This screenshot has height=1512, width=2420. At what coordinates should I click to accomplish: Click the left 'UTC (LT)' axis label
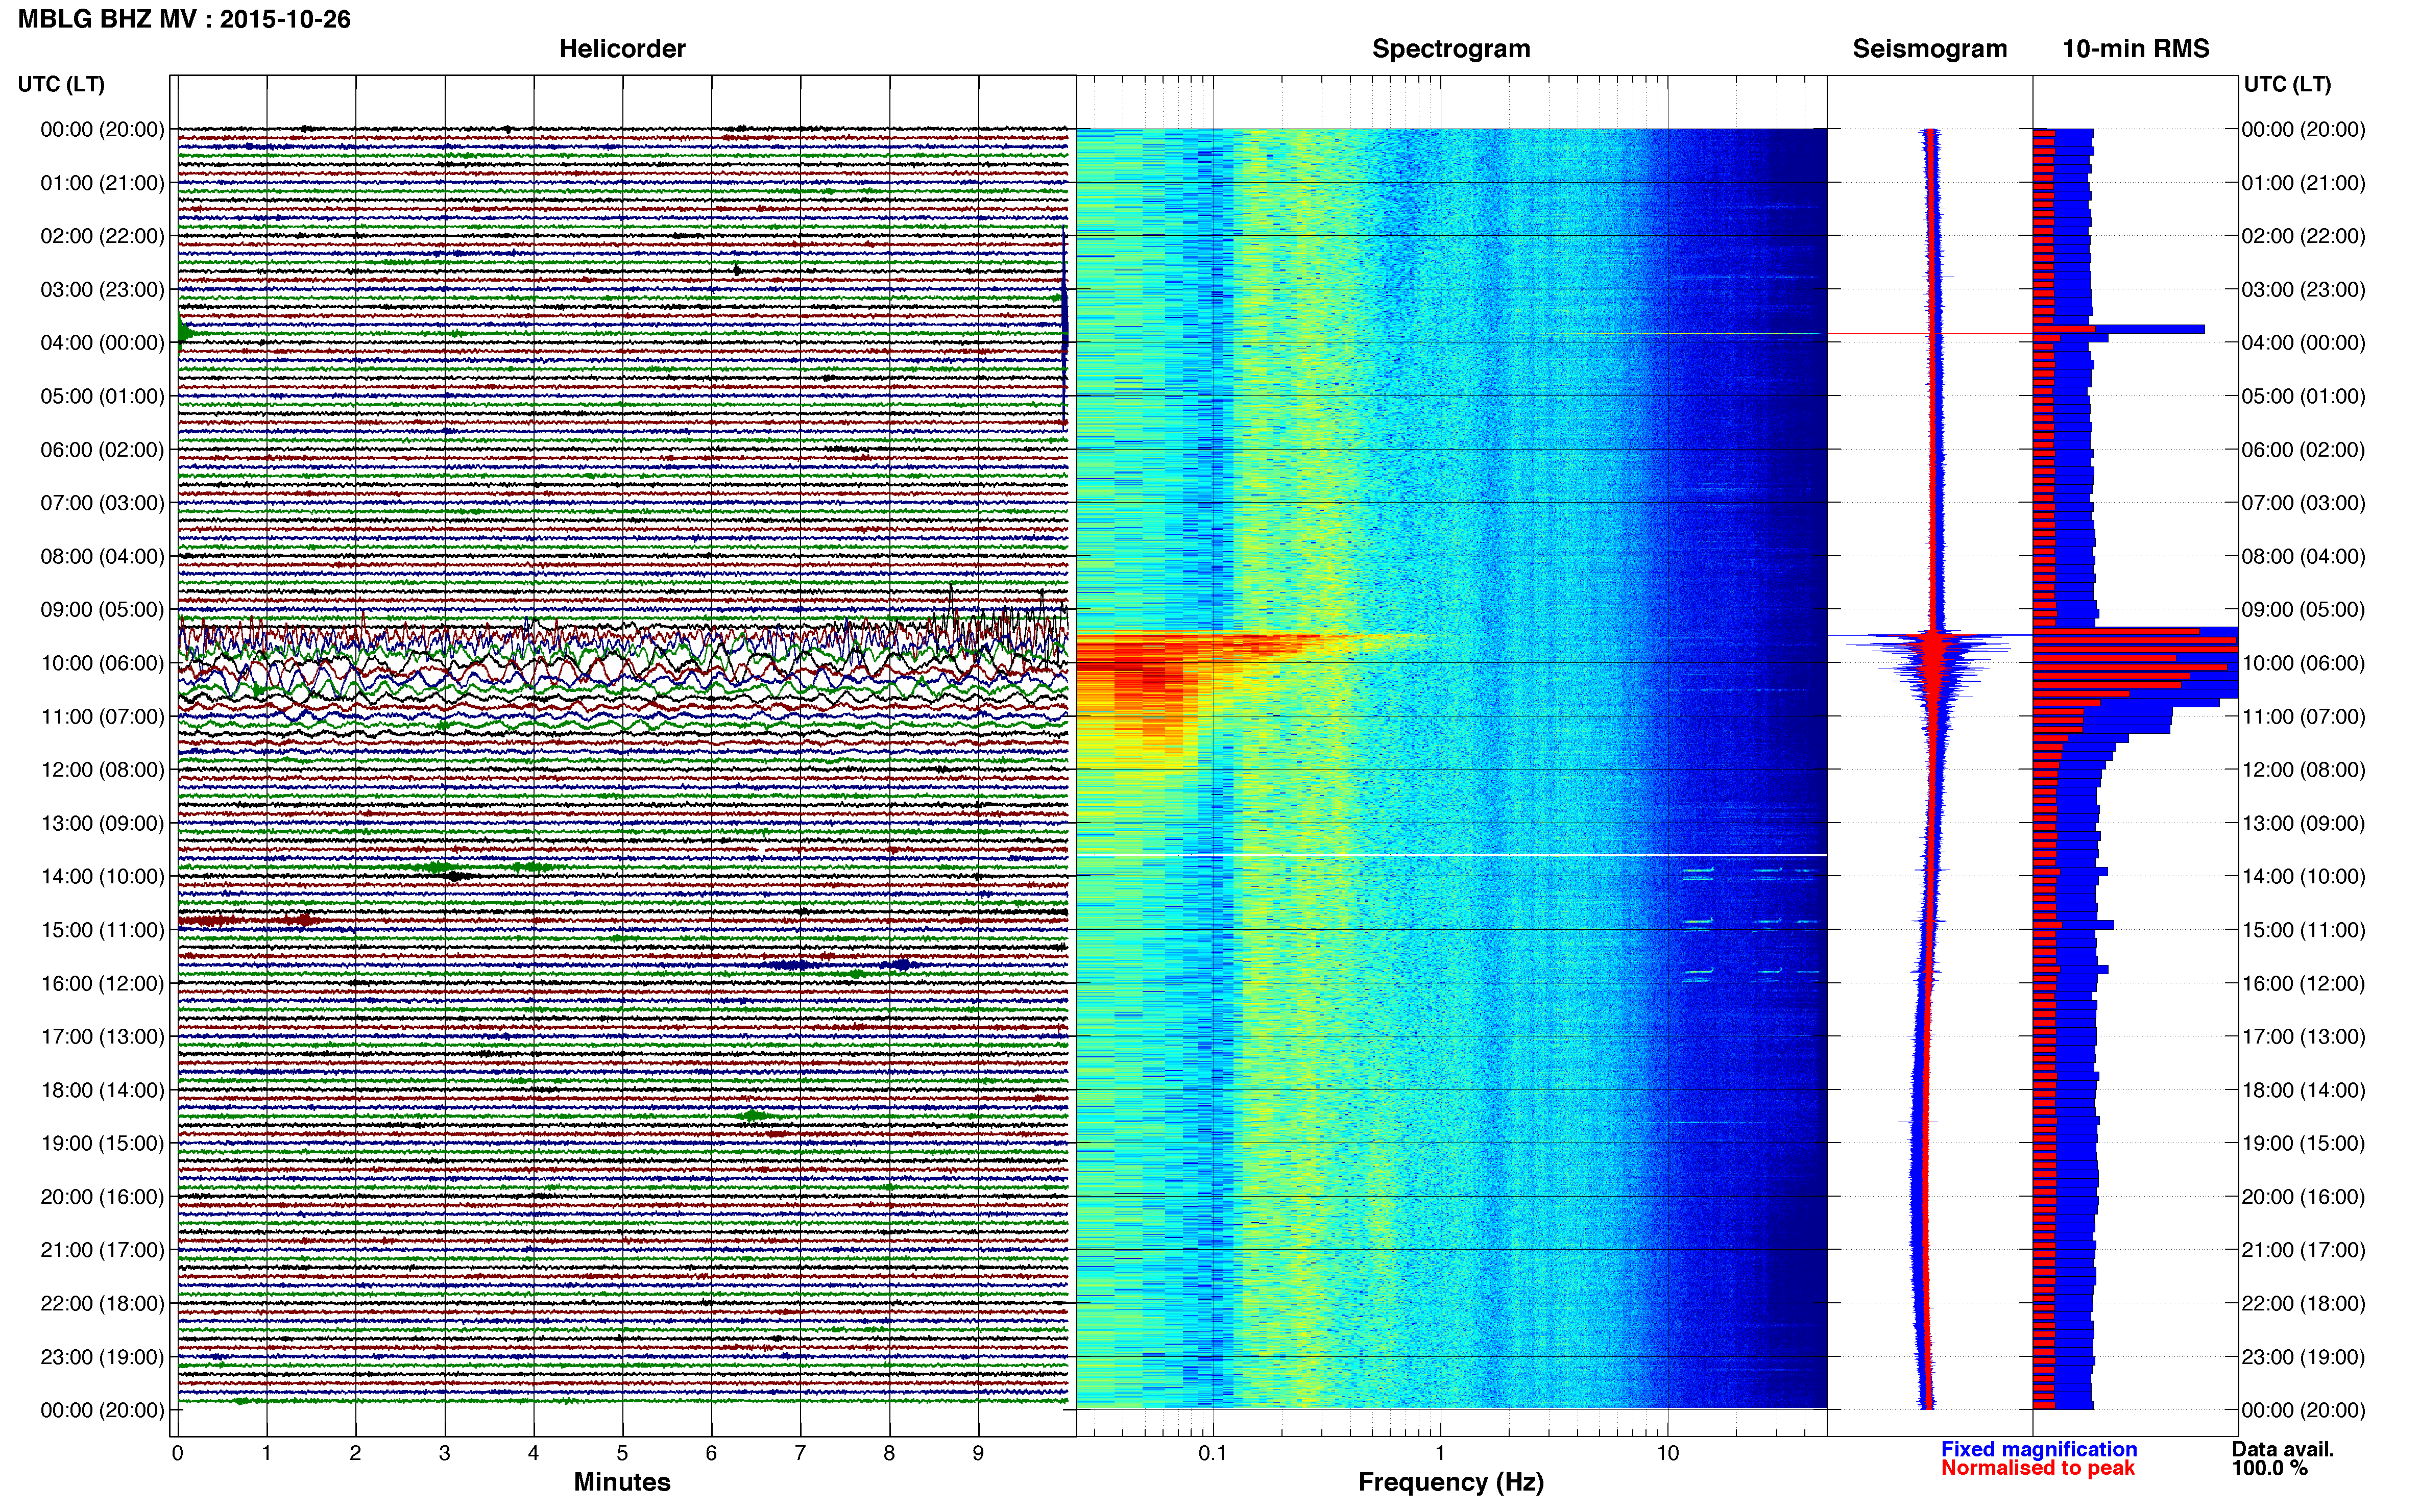click(x=61, y=84)
